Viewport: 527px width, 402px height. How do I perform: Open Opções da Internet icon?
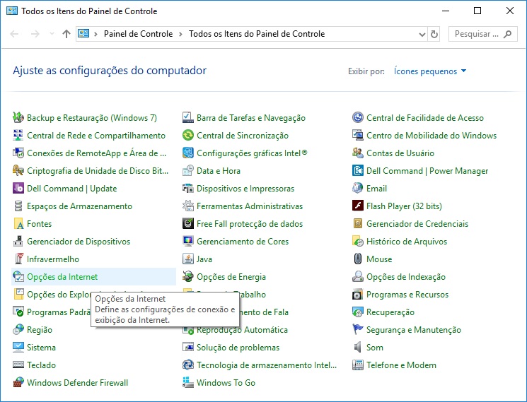pos(18,276)
